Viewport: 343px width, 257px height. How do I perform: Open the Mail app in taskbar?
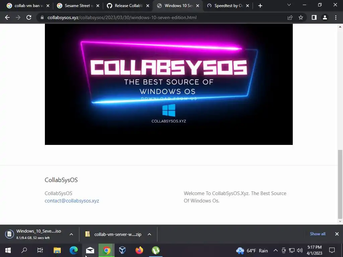pos(90,250)
